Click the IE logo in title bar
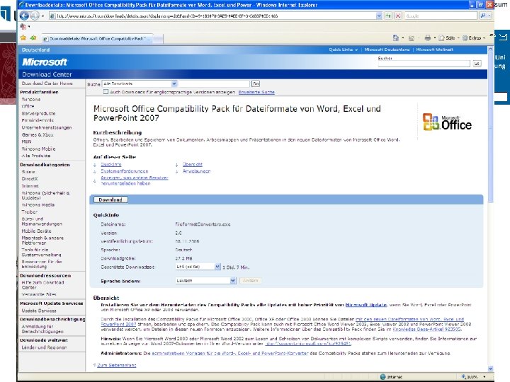This screenshot has height=382, width=510. [21, 4]
